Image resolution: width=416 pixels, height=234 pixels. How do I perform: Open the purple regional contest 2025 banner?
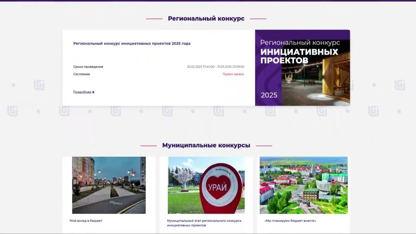(x=303, y=68)
